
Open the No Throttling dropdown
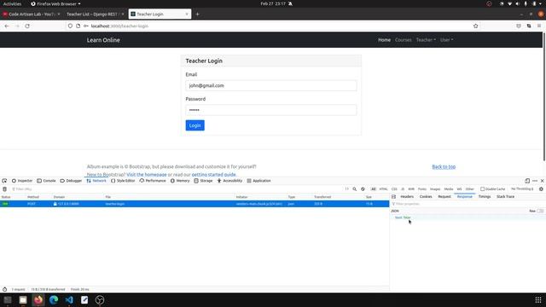click(522, 189)
